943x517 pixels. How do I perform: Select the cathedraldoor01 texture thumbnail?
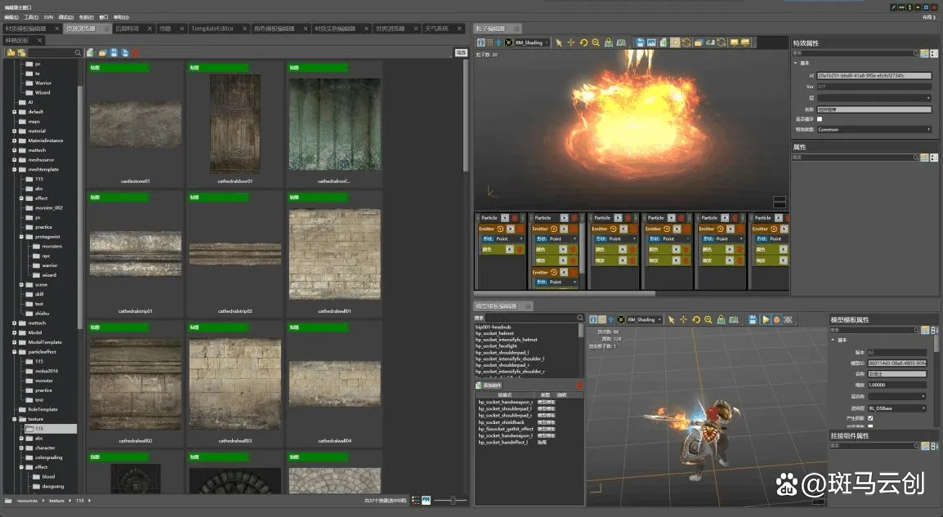pos(235,124)
